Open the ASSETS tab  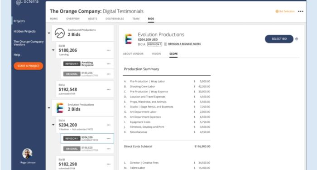coord(92,19)
